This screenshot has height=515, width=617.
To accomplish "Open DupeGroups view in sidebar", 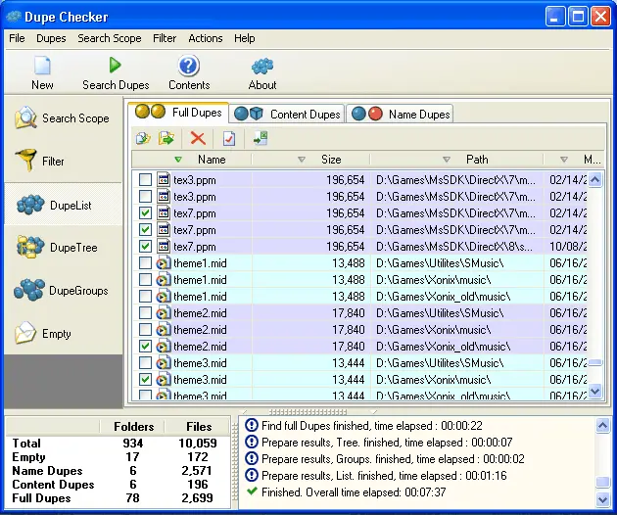I will coord(63,291).
